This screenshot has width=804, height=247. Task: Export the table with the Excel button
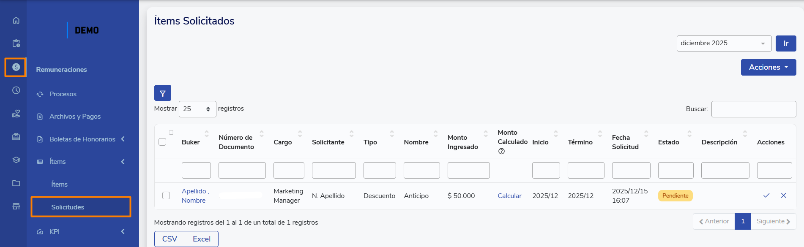pos(201,239)
